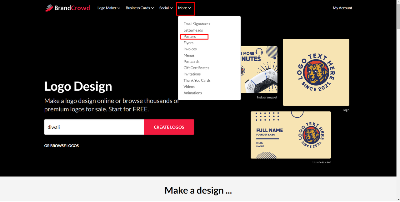
Task: Follow the OR BROWSE LOGOS link
Action: pos(62,146)
